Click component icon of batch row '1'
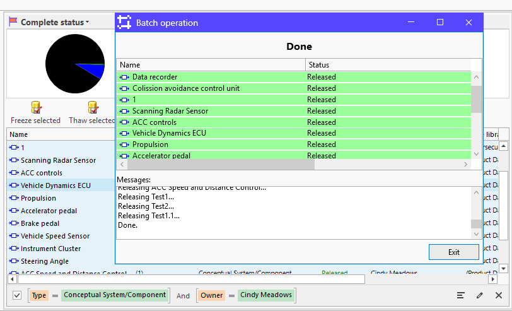512x311 pixels. click(124, 100)
